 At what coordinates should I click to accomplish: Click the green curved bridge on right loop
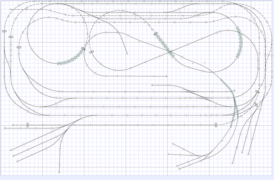[x=240, y=42]
